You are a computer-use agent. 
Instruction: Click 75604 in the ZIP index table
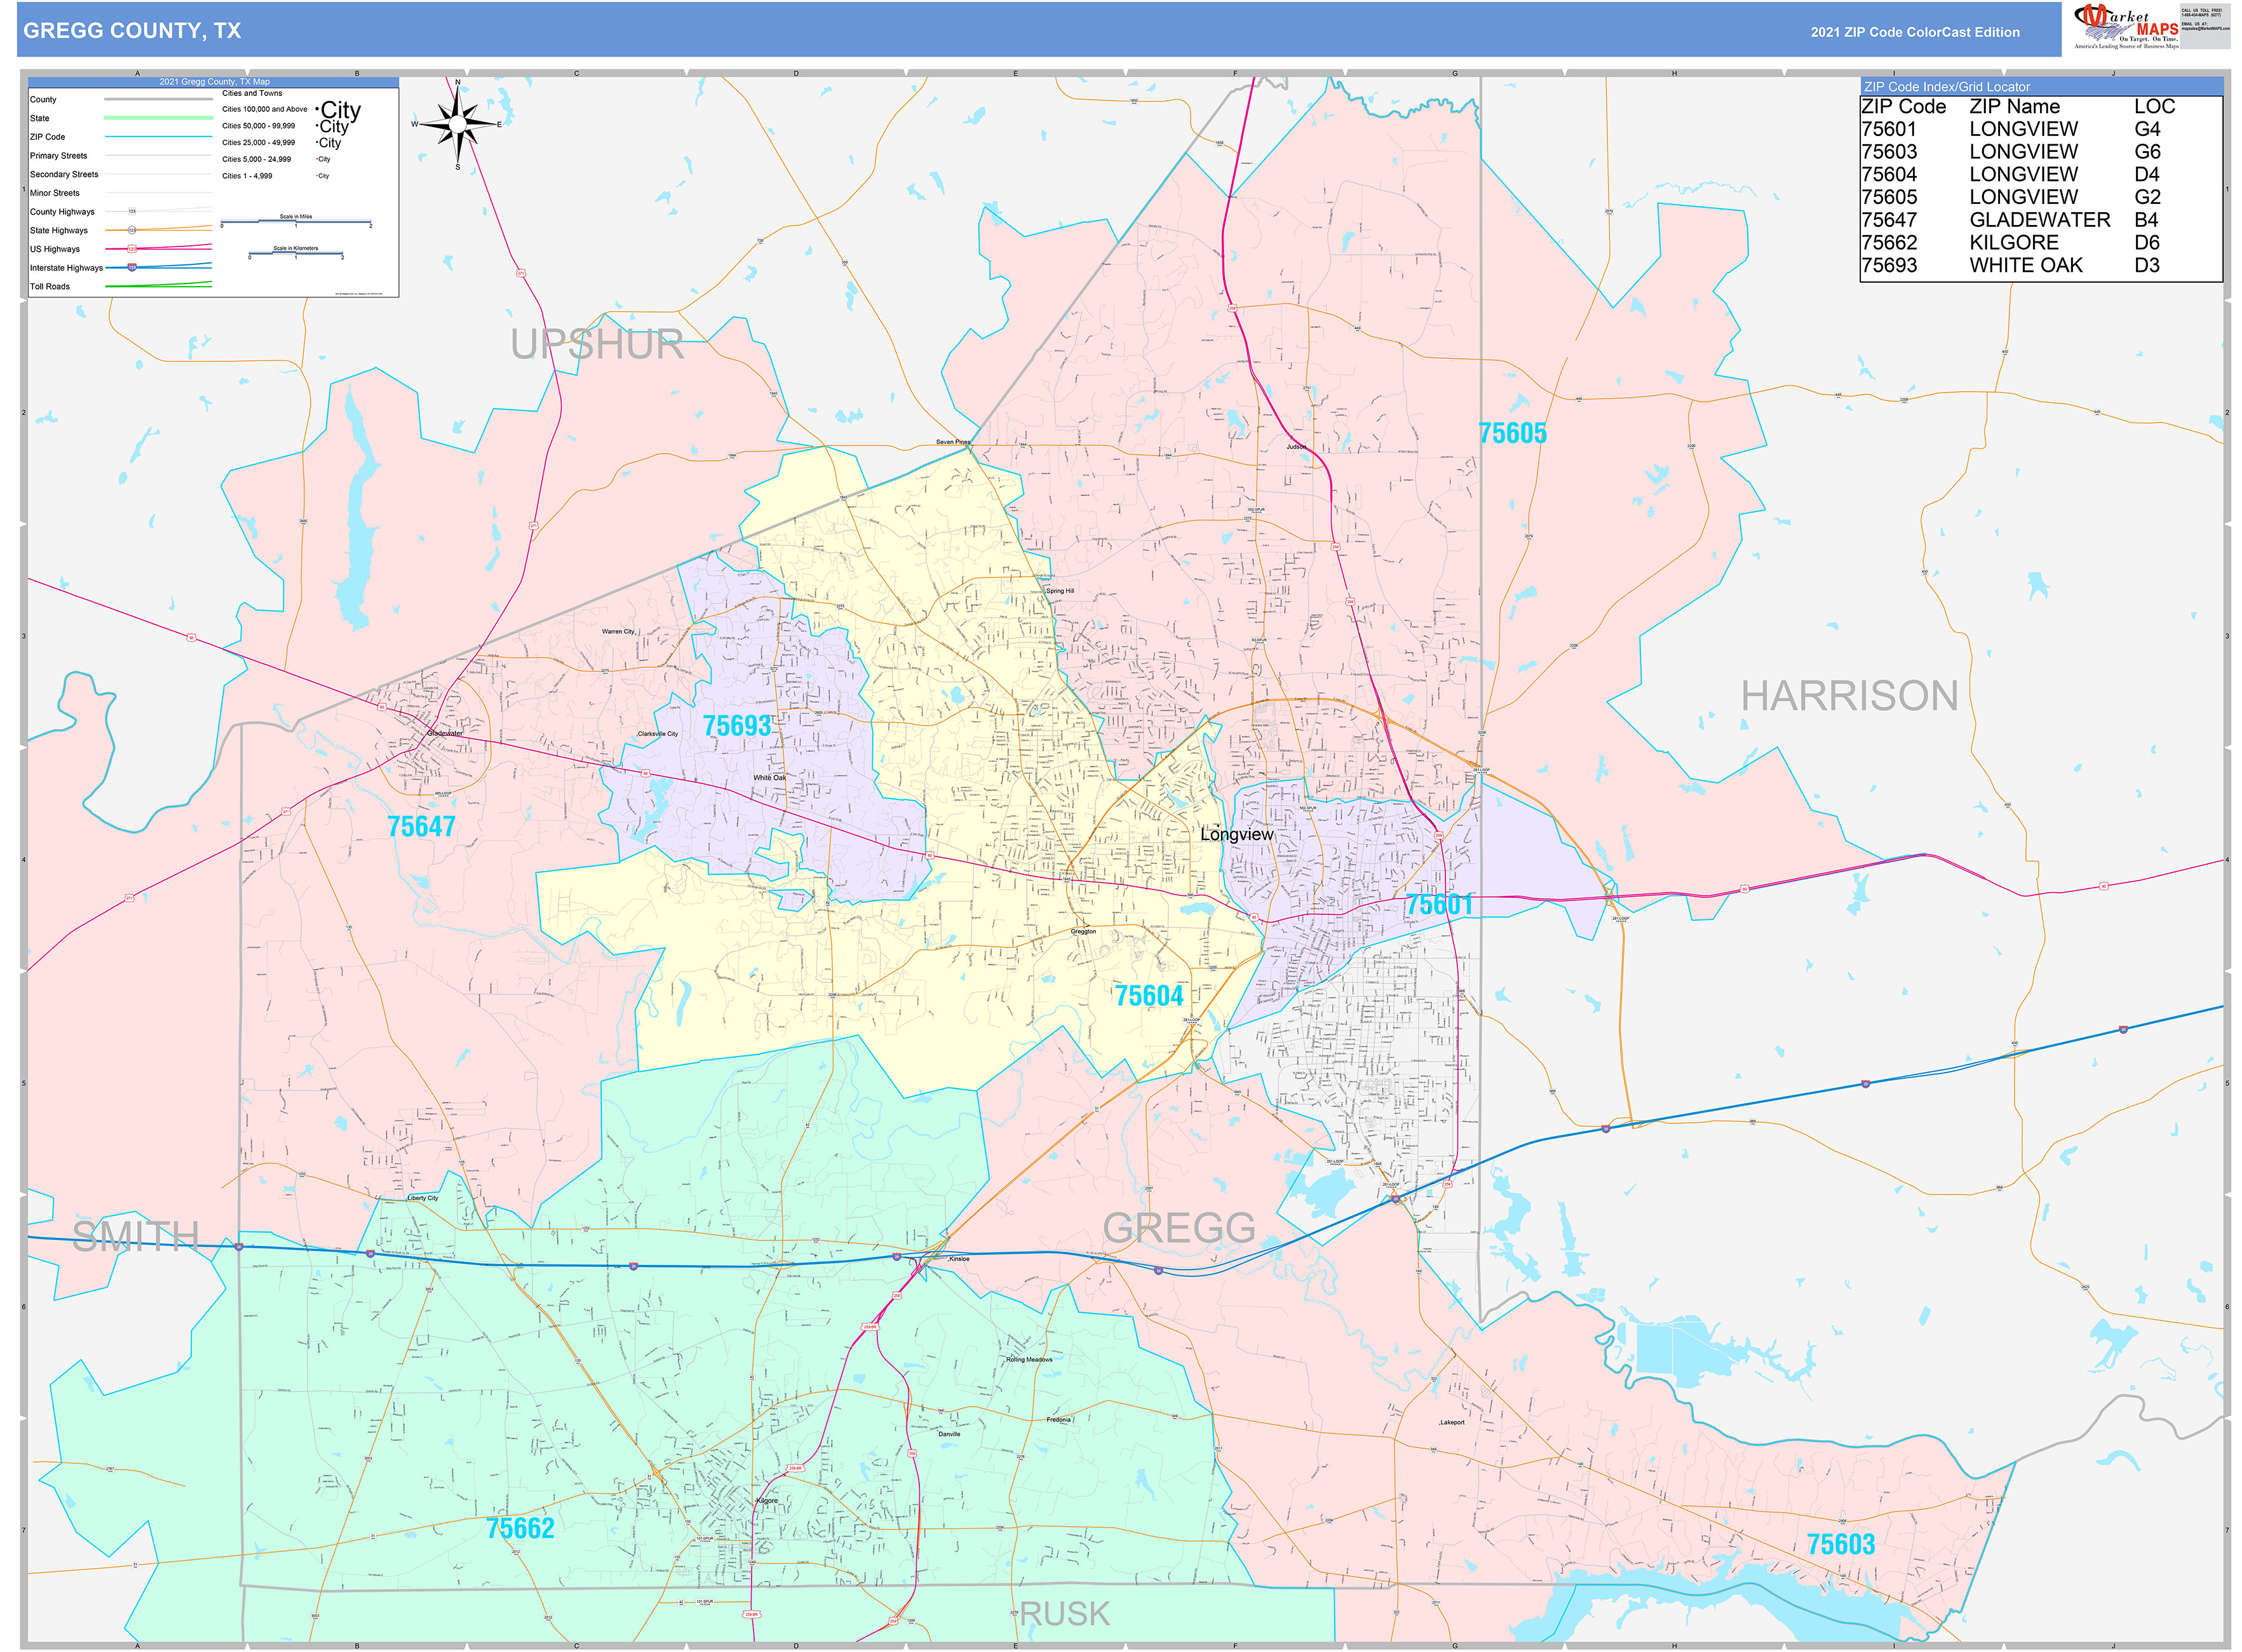pyautogui.click(x=1888, y=174)
